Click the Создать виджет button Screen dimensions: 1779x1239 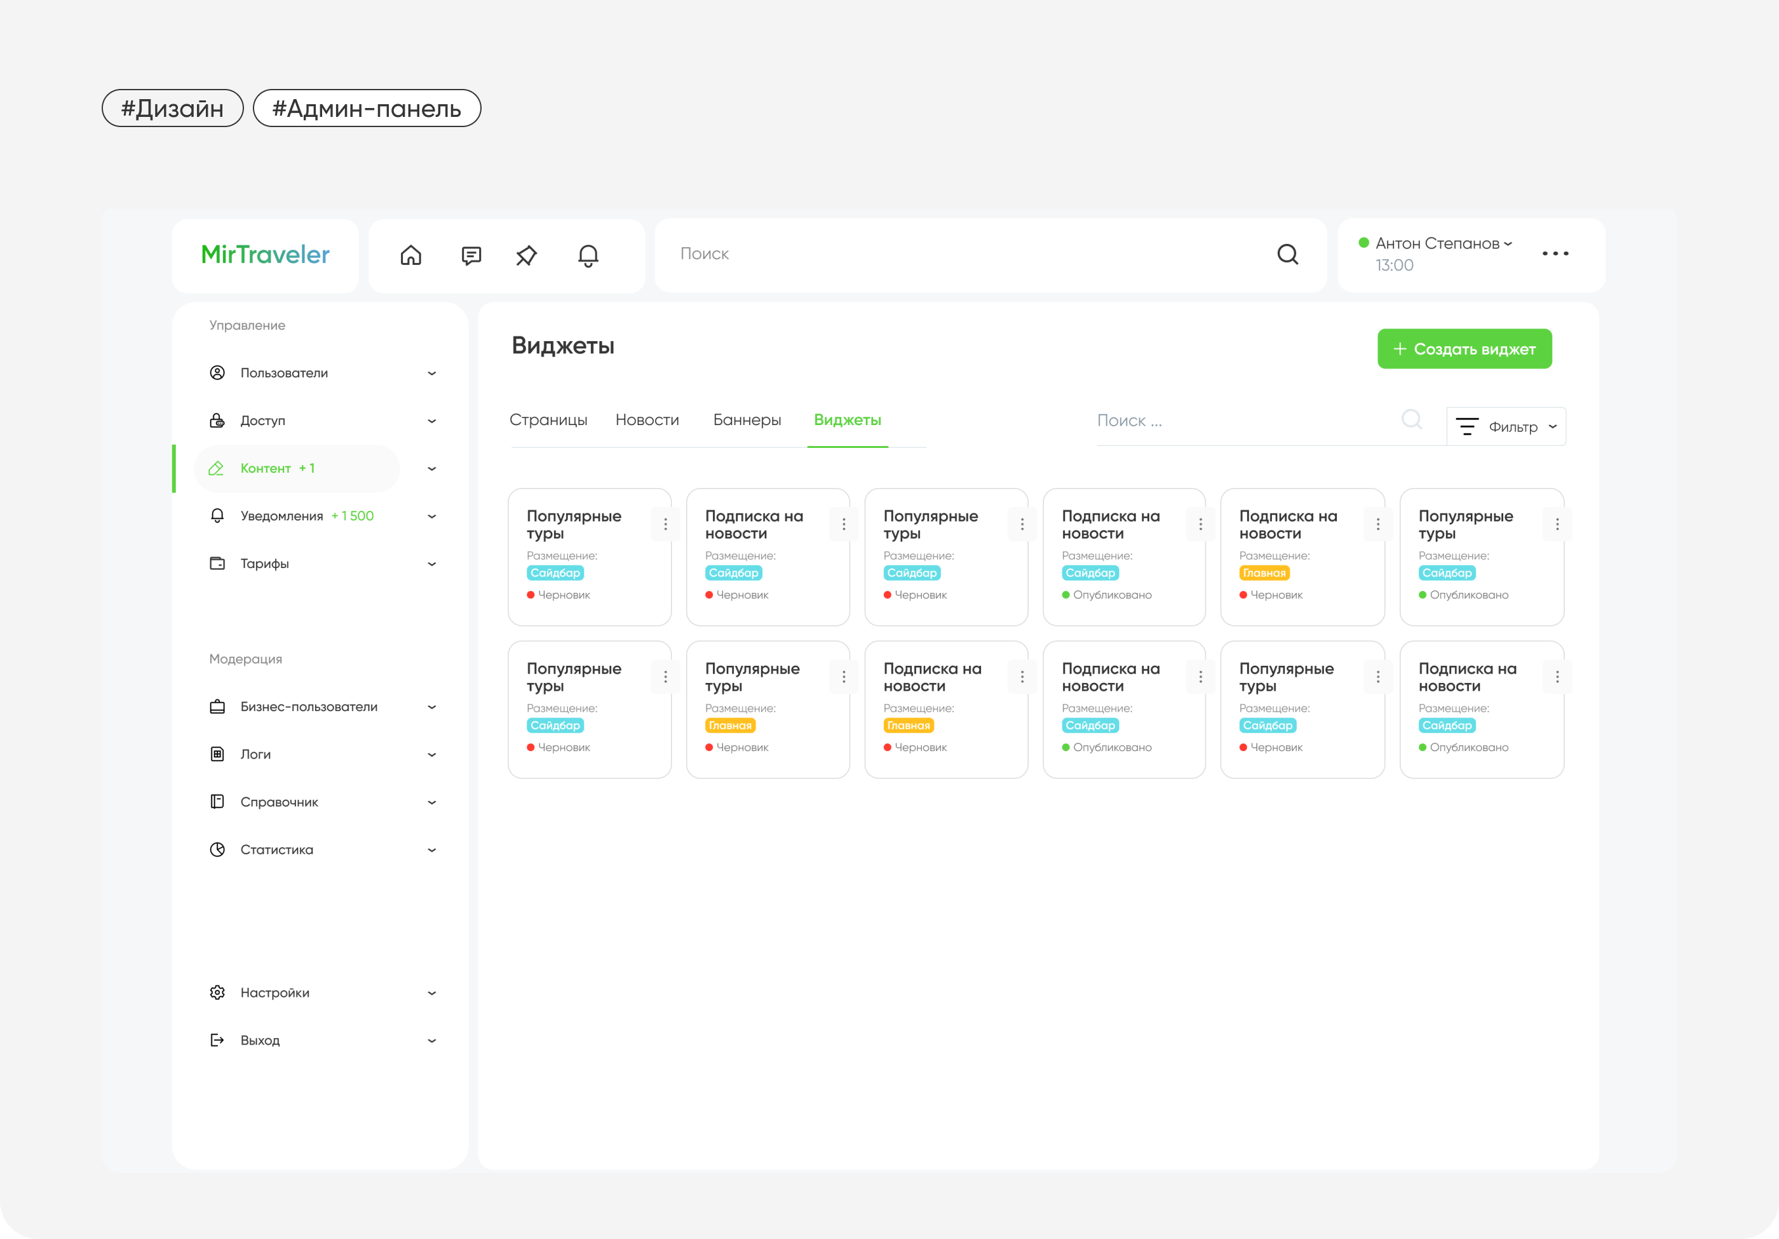1464,349
